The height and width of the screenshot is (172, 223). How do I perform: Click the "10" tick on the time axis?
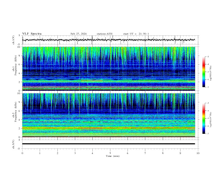click(198, 153)
